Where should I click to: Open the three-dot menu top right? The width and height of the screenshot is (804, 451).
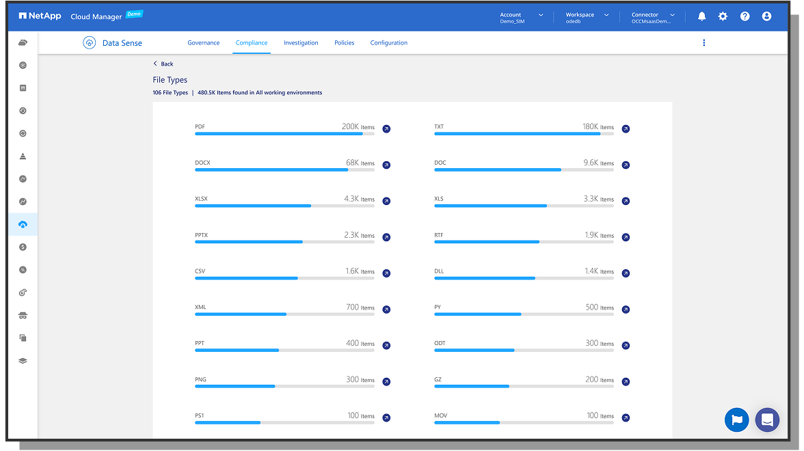tap(704, 42)
